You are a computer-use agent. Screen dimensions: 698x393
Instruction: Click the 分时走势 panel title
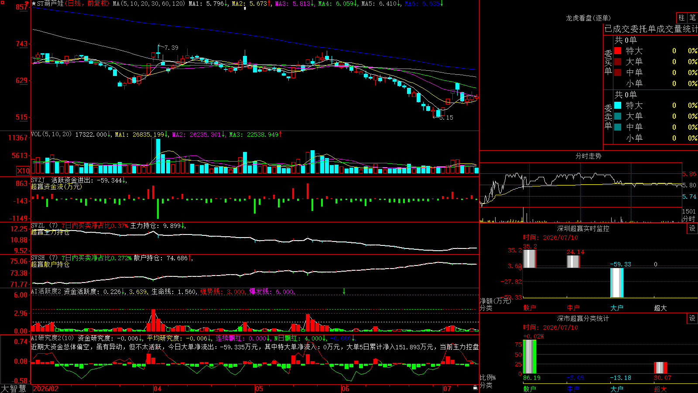tap(589, 156)
